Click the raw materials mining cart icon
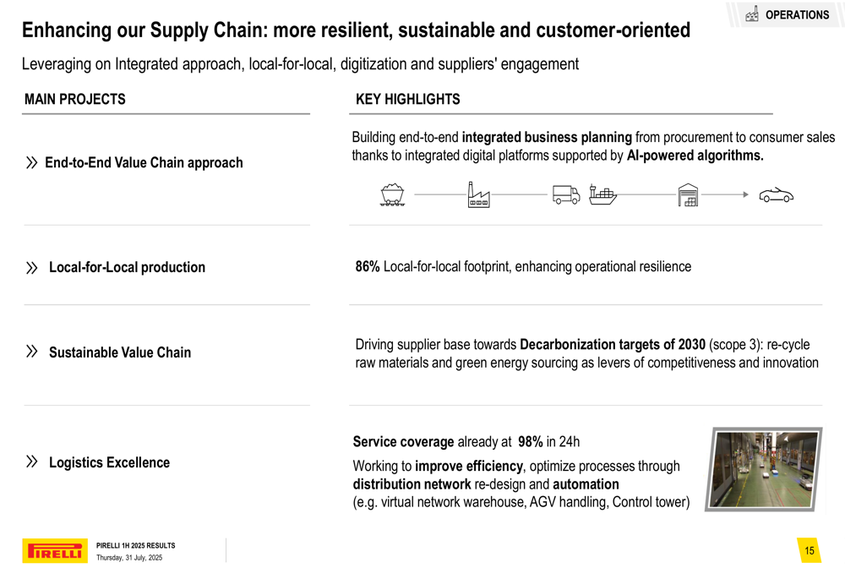 392,195
